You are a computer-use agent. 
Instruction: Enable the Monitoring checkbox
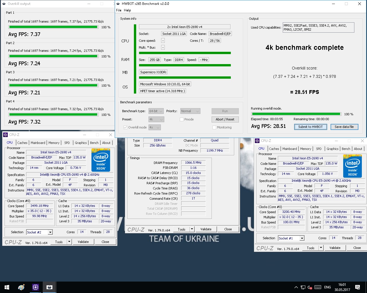tap(214, 127)
